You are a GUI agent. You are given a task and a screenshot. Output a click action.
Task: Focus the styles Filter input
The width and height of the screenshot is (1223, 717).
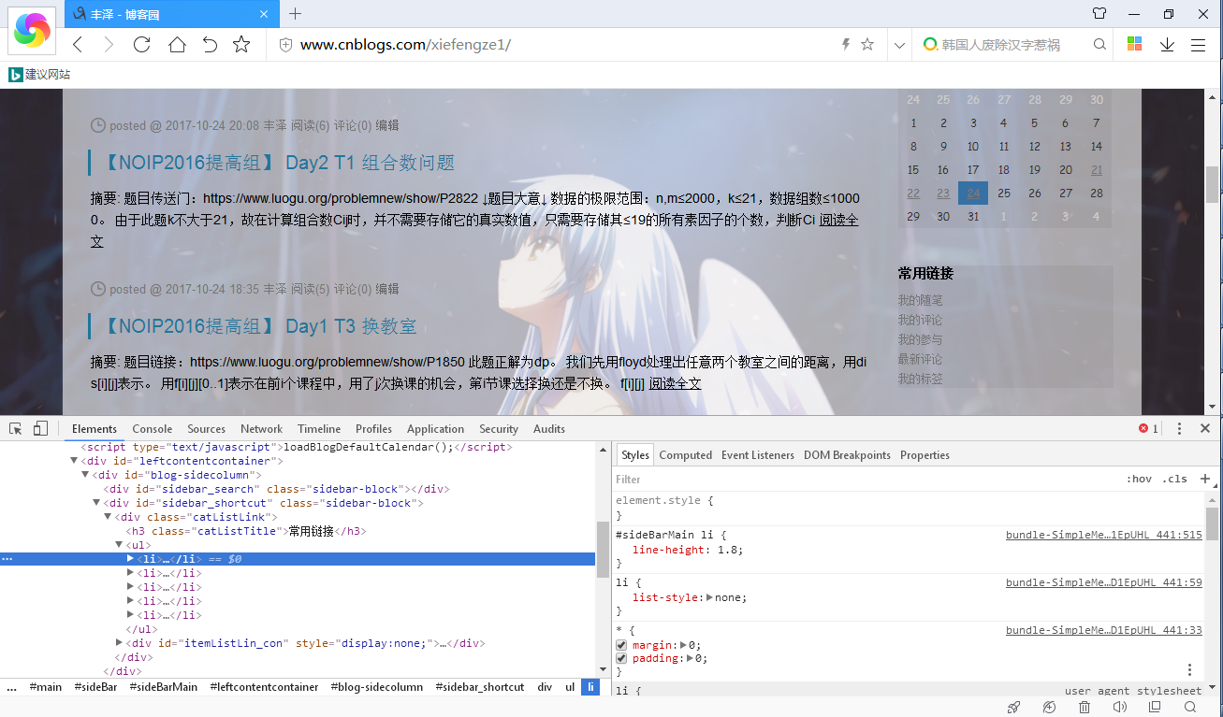(866, 479)
